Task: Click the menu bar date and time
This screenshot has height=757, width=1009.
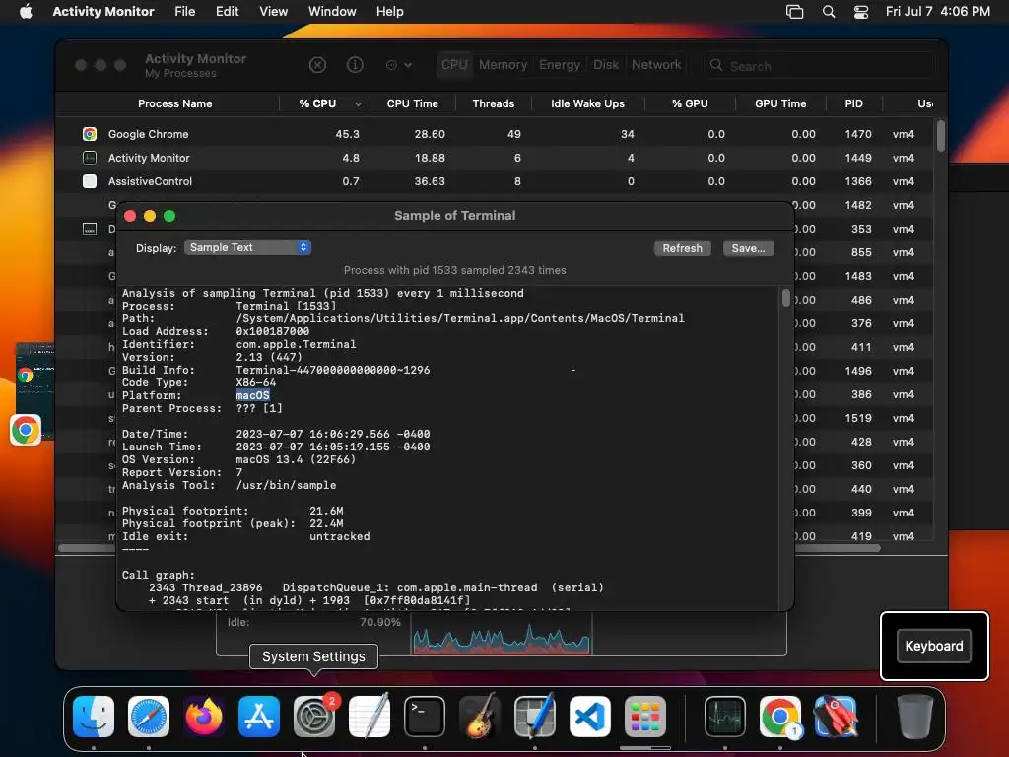Action: (x=938, y=12)
